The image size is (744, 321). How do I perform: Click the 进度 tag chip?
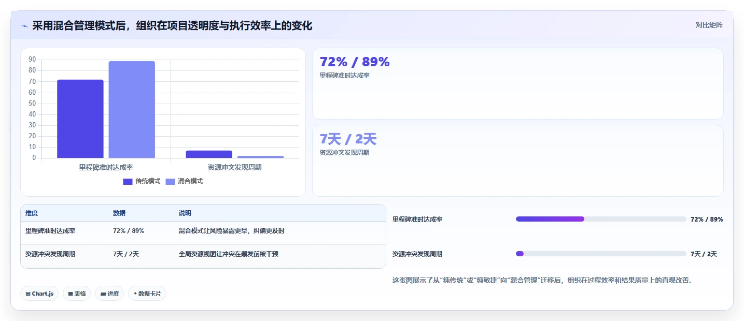109,294
